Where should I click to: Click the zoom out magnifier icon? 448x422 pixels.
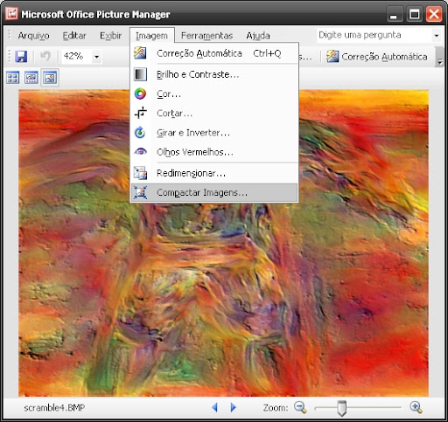click(300, 407)
